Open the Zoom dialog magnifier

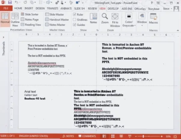105,19
